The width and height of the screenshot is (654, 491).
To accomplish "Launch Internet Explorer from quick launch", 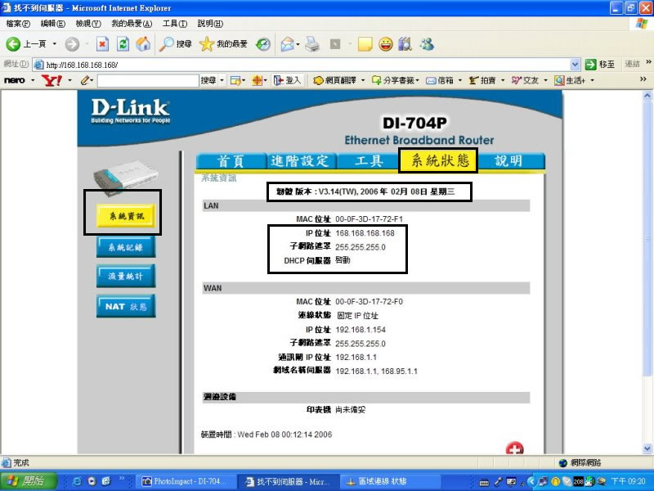I will 77,481.
